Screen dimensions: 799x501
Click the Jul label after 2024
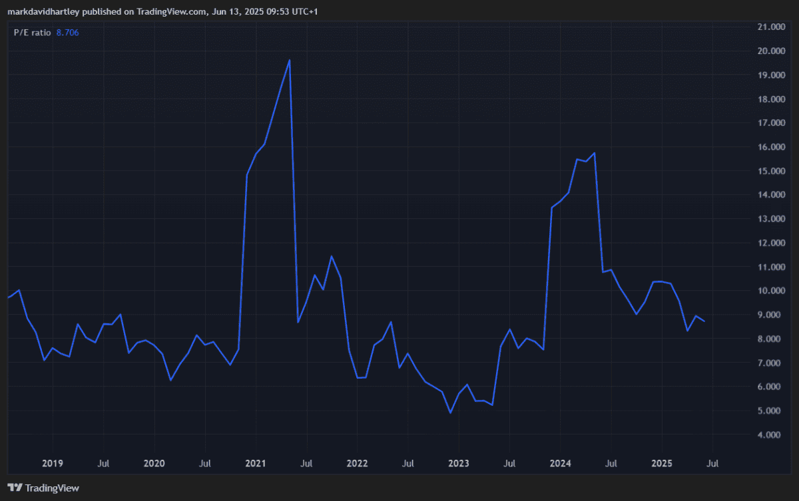click(611, 463)
